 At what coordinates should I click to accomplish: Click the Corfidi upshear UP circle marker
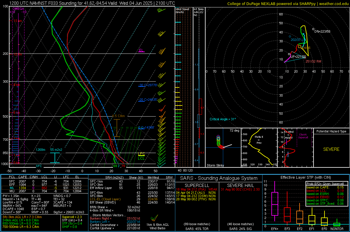289,54
